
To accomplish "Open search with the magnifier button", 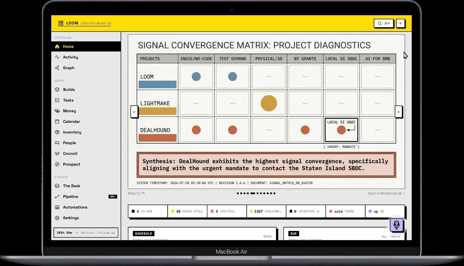I will point(383,23).
